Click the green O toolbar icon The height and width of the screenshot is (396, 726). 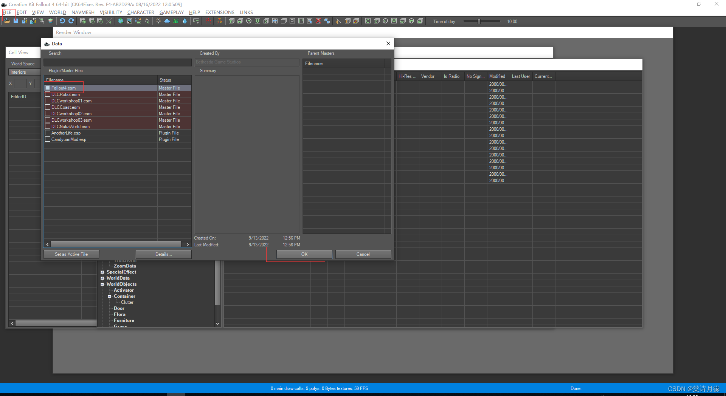258,21
